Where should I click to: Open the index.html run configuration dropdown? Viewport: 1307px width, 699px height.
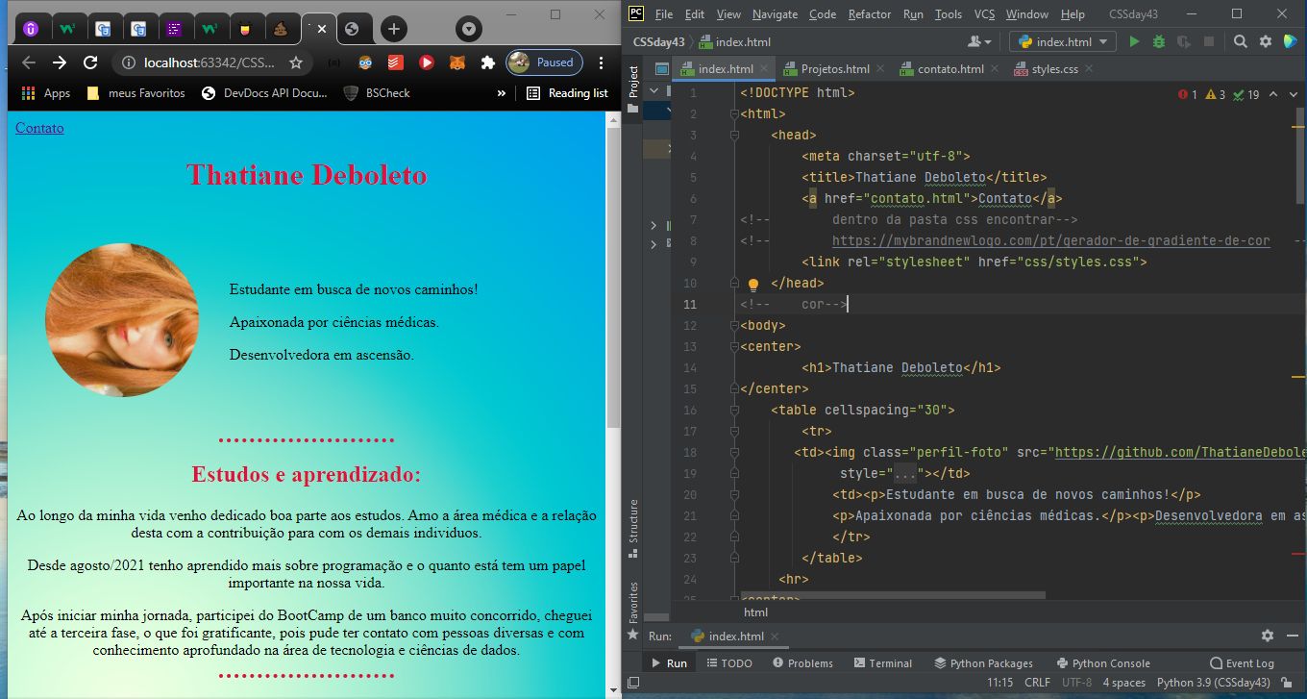[1062, 41]
